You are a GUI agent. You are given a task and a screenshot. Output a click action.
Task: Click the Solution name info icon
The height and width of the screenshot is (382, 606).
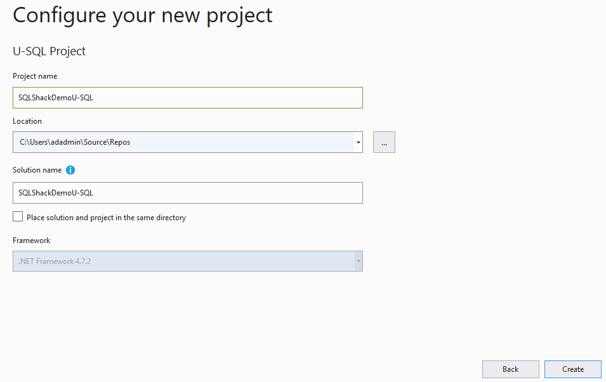(x=70, y=170)
